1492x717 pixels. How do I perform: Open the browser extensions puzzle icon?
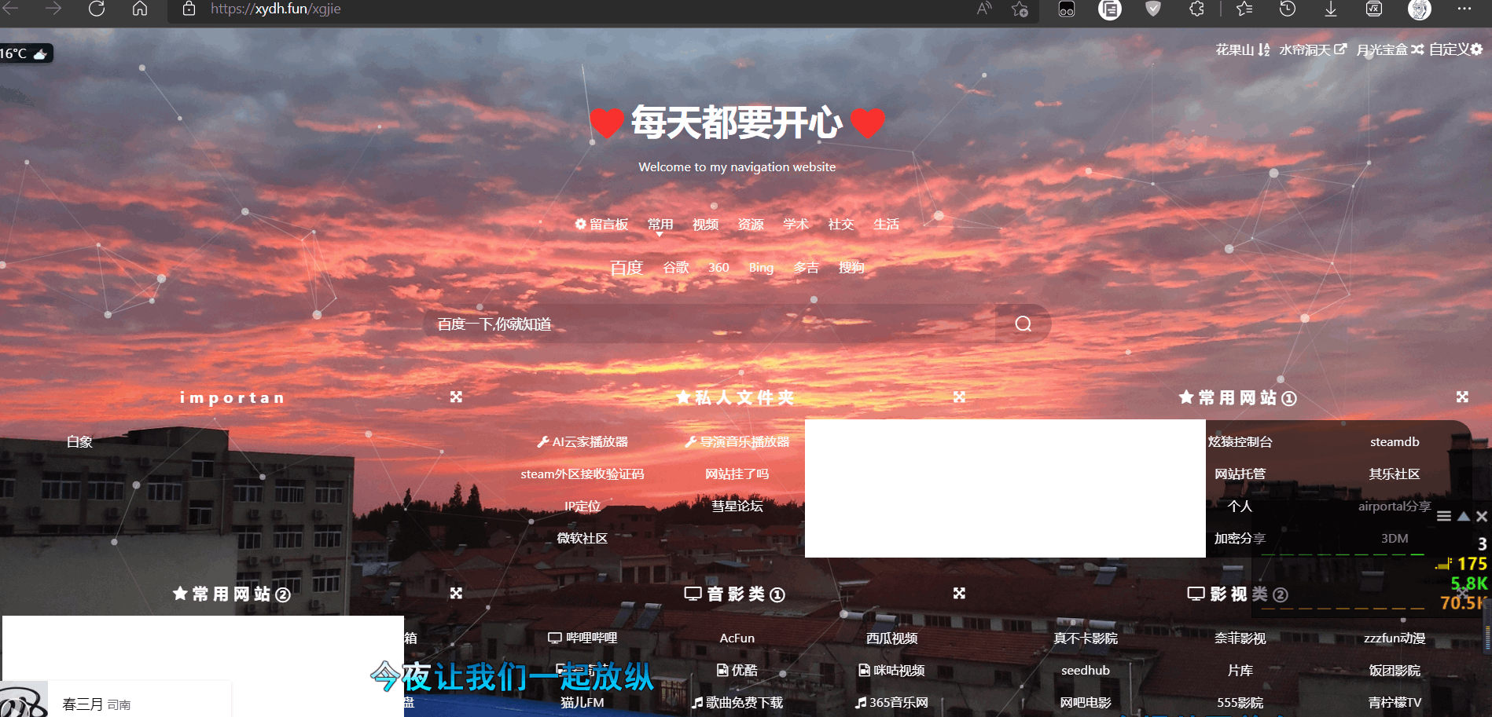[x=1196, y=9]
